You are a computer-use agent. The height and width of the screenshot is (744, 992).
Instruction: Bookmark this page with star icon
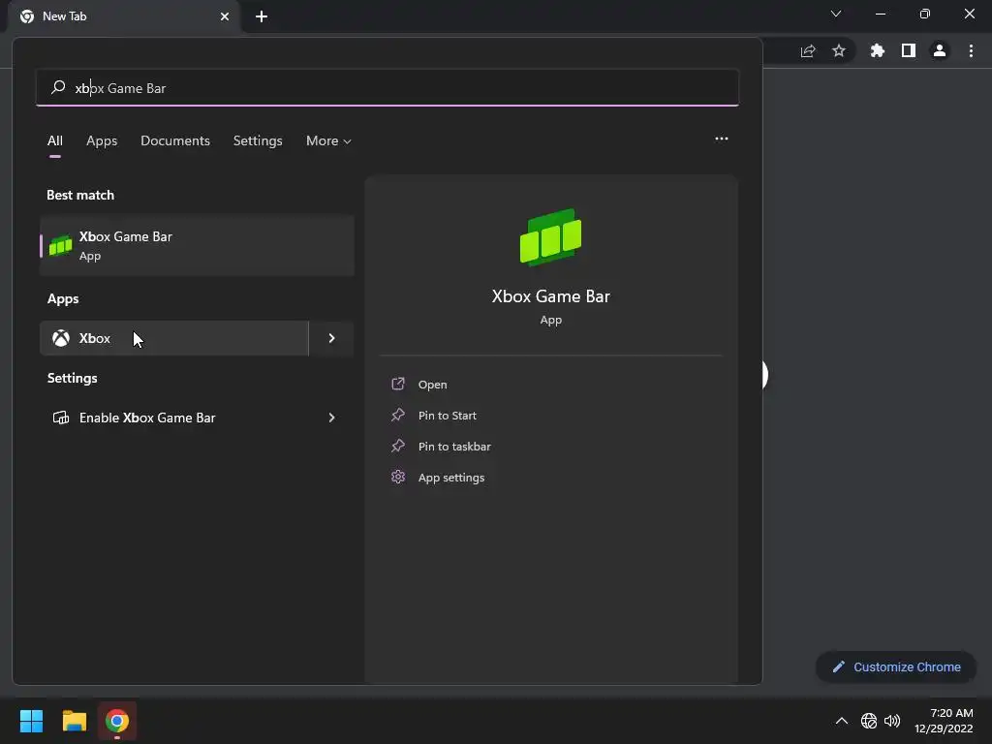tap(839, 50)
